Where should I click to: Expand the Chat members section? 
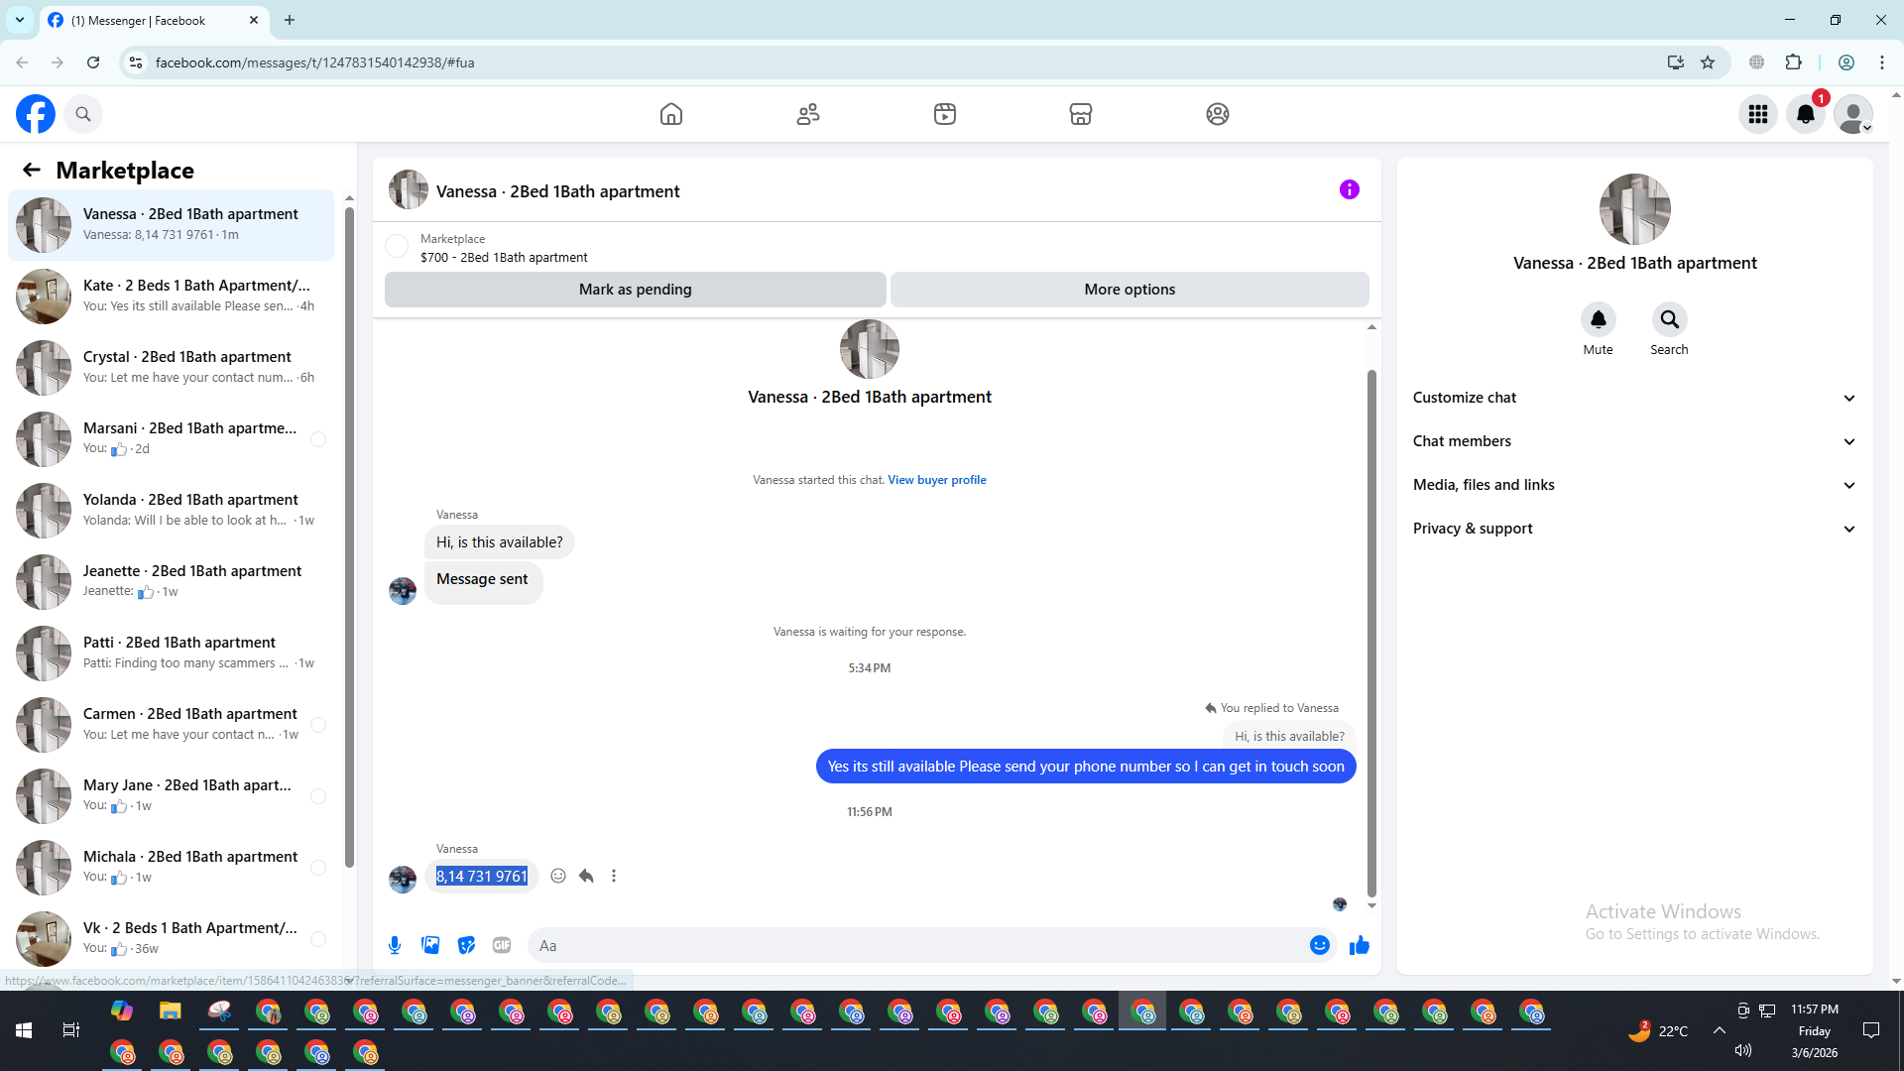[1633, 441]
